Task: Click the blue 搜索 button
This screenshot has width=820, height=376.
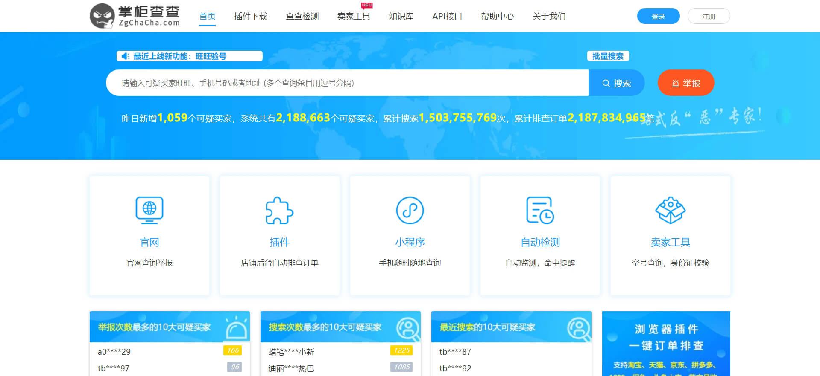Action: click(x=616, y=83)
